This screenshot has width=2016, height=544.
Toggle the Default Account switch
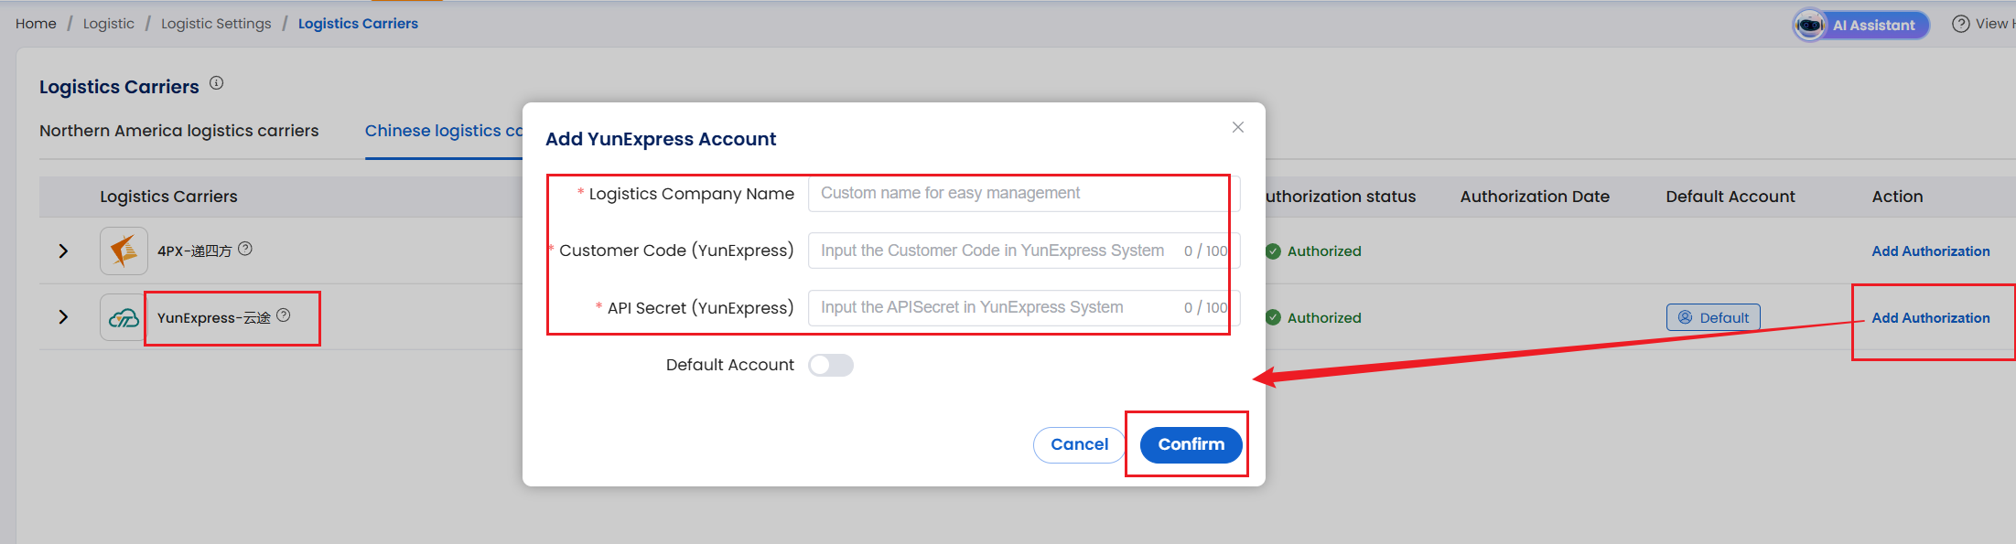tap(831, 365)
